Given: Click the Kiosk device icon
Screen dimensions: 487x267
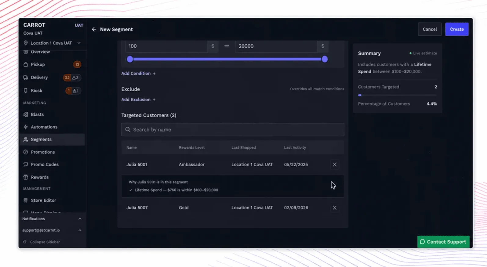Looking at the screenshot, I should [26, 91].
